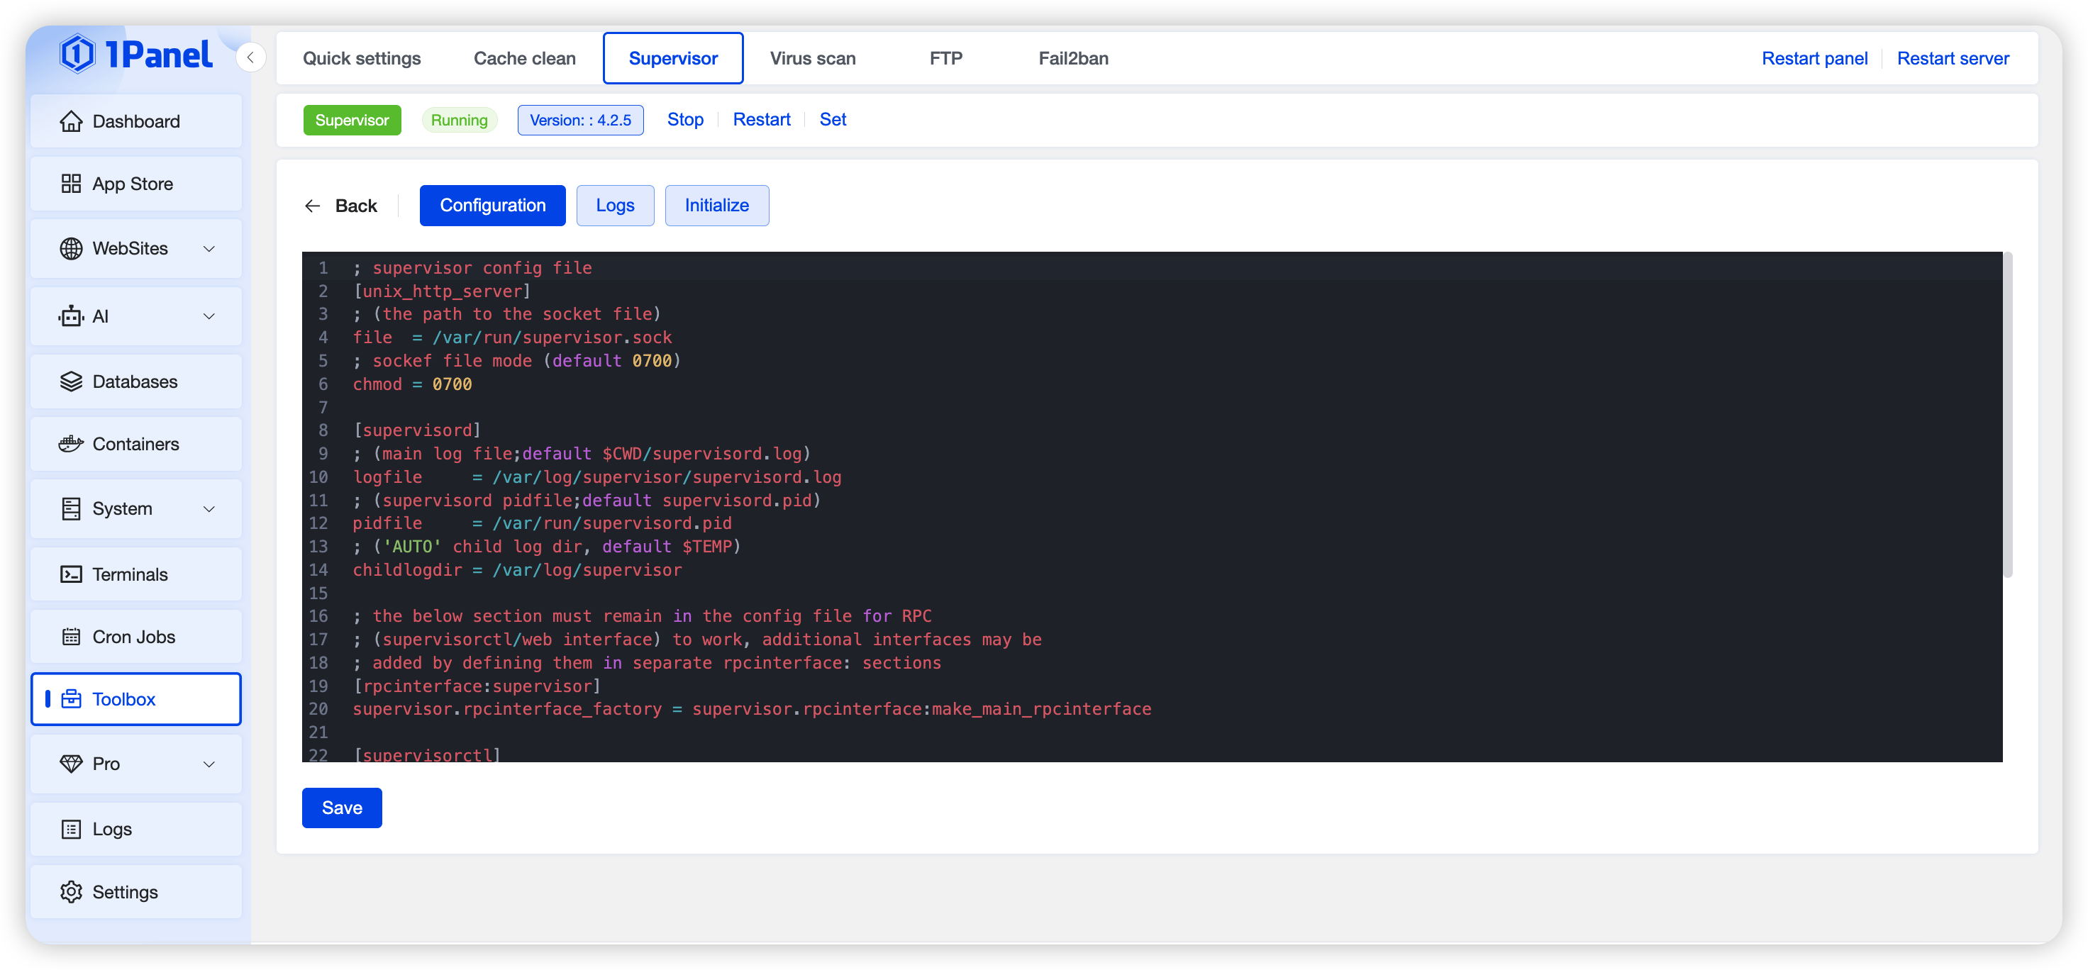Click the code editor vertical scrollbar
Screen dimensions: 2088x970
pyautogui.click(x=2008, y=415)
